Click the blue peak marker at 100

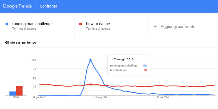(x=91, y=60)
